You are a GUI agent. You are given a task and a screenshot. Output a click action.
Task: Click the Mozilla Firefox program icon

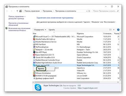[x=34, y=39]
